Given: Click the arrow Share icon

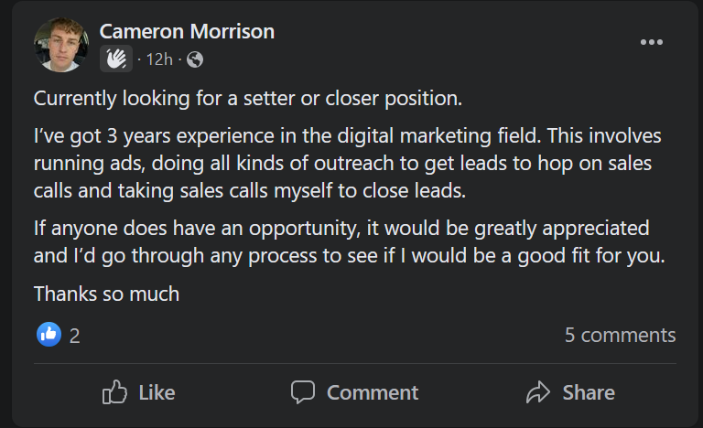Looking at the screenshot, I should pyautogui.click(x=538, y=392).
